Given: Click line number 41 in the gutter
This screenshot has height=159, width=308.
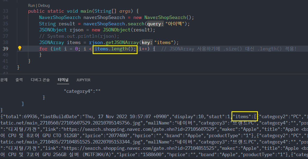Looking at the screenshot, I should point(6,61).
